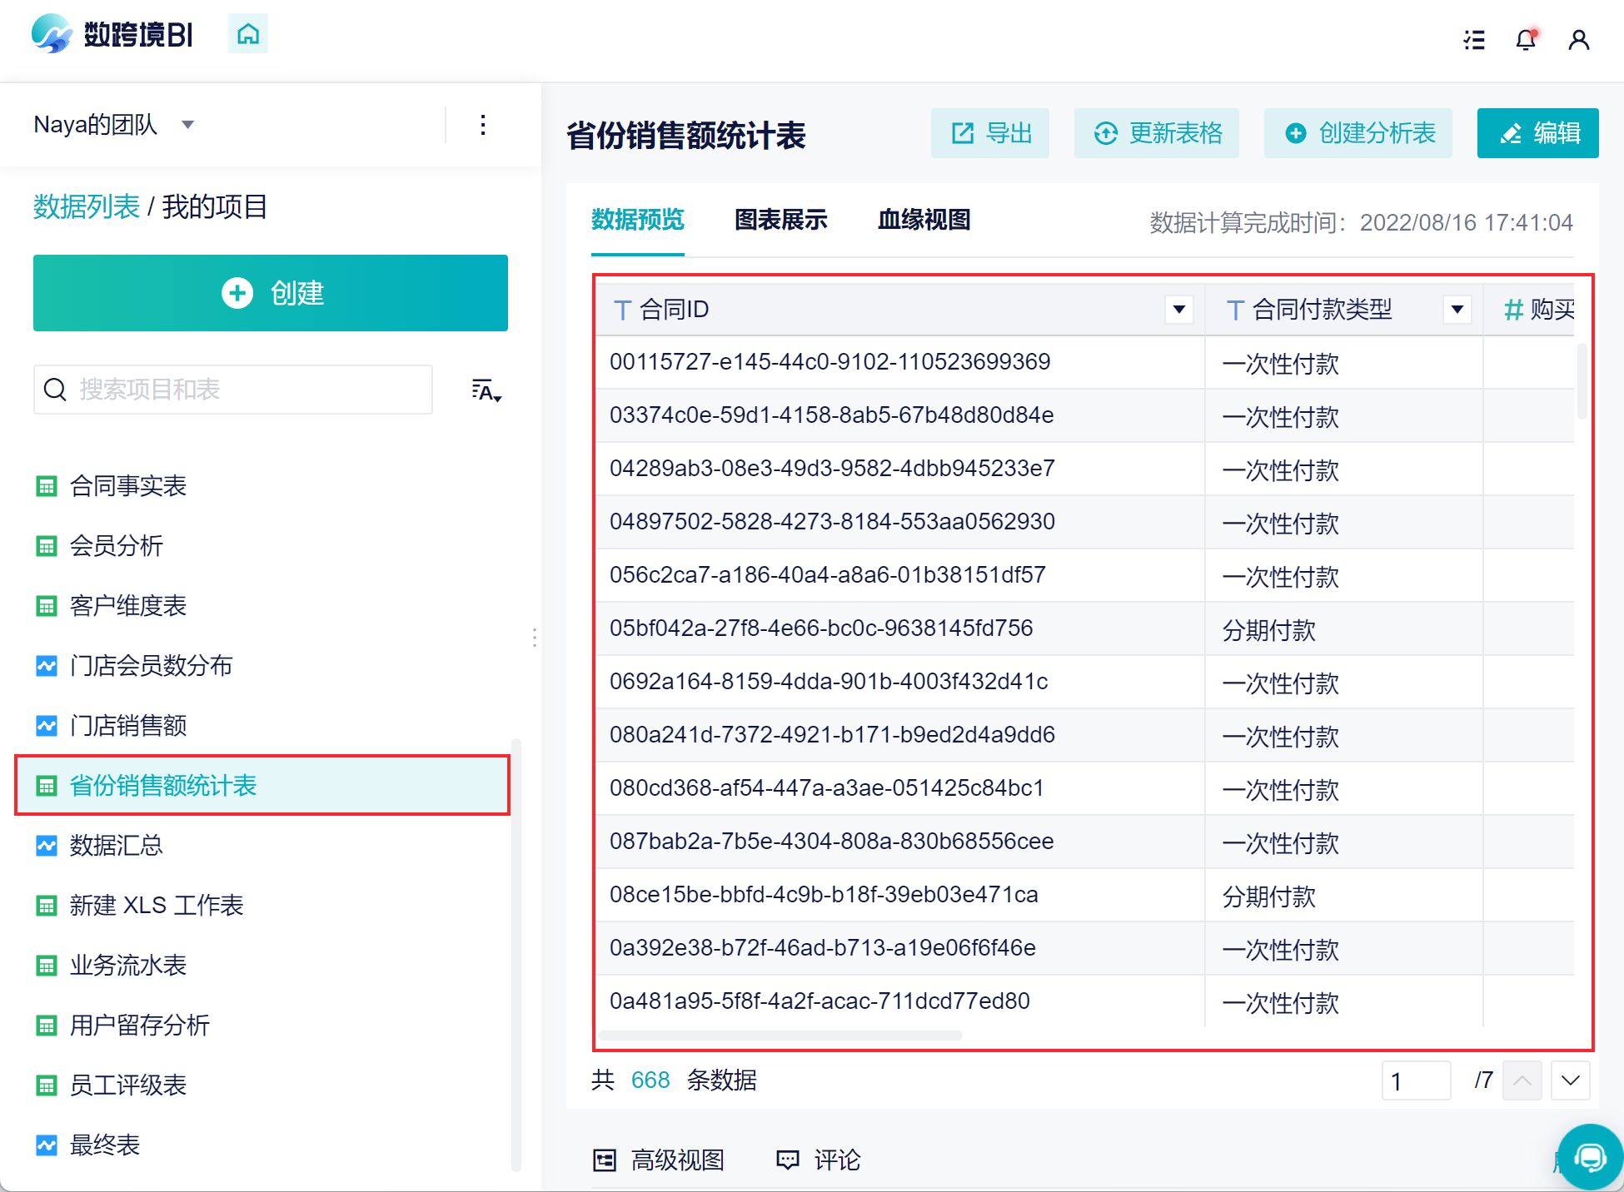Screen dimensions: 1624x1192
Task: Open 高级视图 at the bottom
Action: click(658, 1160)
